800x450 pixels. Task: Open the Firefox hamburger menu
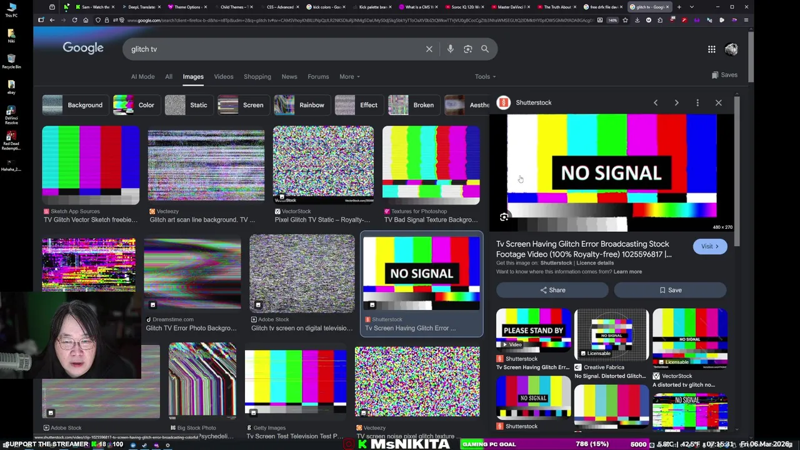(x=746, y=20)
